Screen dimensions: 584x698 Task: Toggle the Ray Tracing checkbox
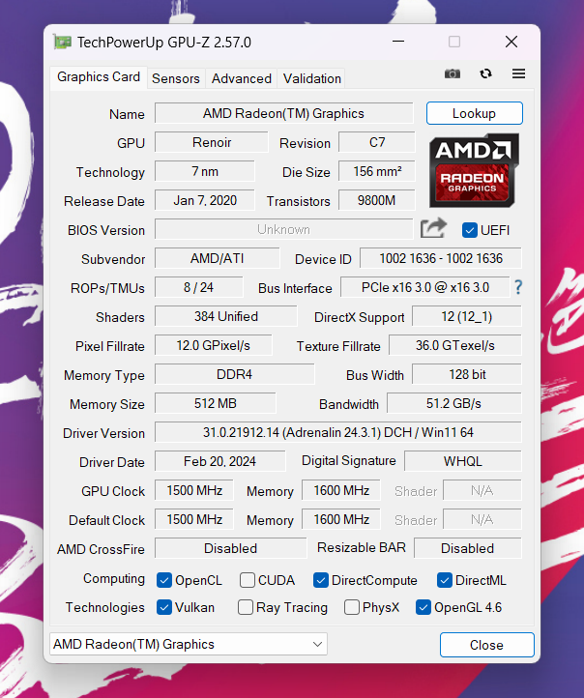tap(246, 607)
